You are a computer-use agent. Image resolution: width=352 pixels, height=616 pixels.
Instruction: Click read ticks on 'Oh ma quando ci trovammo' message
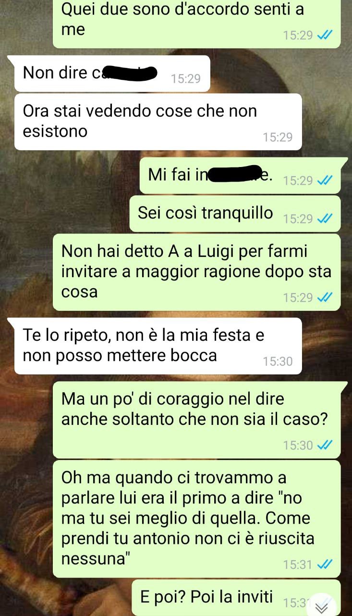click(x=325, y=565)
